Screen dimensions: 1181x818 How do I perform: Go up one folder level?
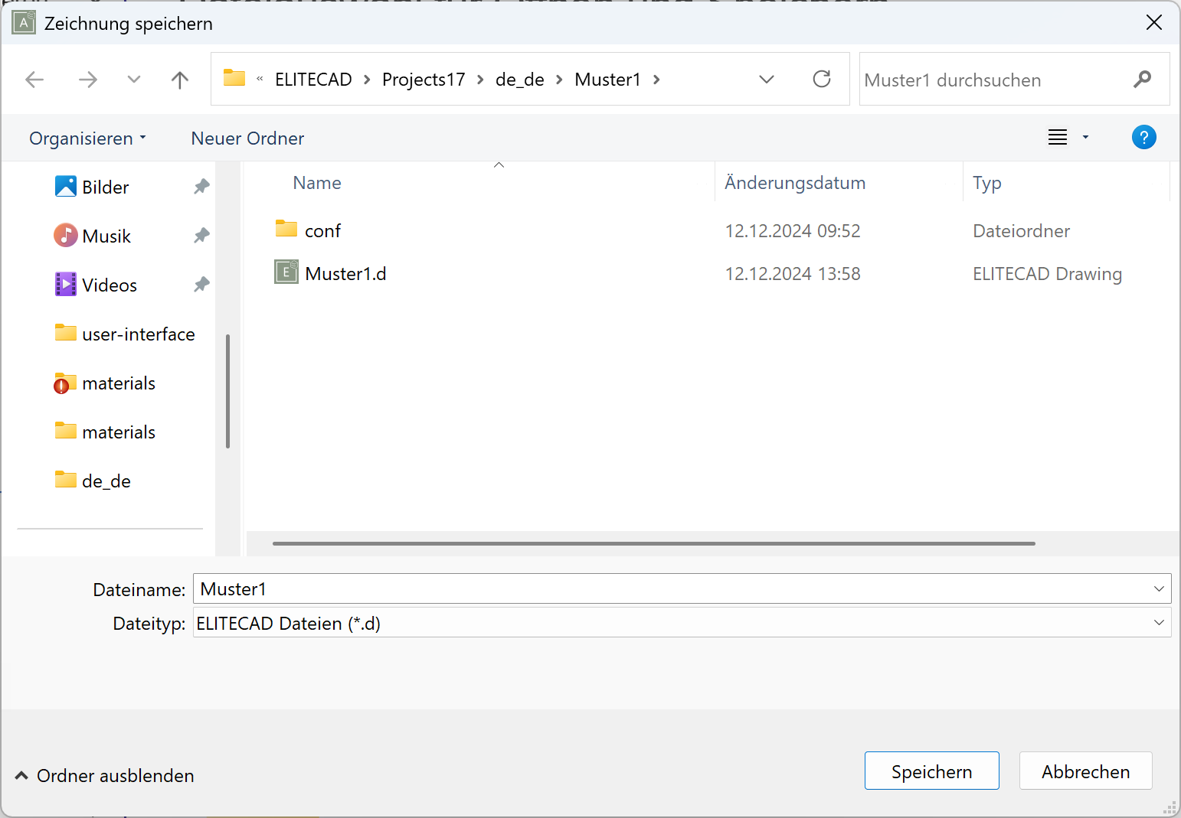(180, 80)
